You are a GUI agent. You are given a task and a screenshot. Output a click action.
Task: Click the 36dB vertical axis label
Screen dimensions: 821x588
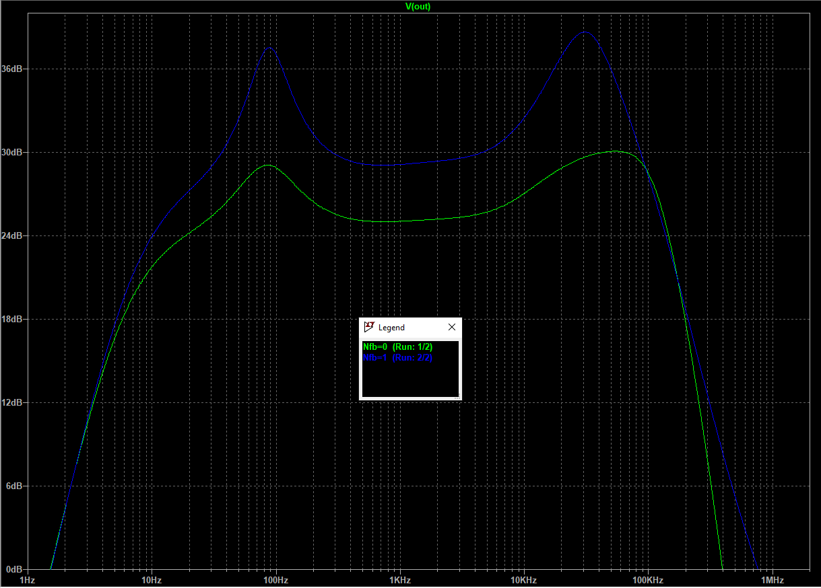click(13, 69)
